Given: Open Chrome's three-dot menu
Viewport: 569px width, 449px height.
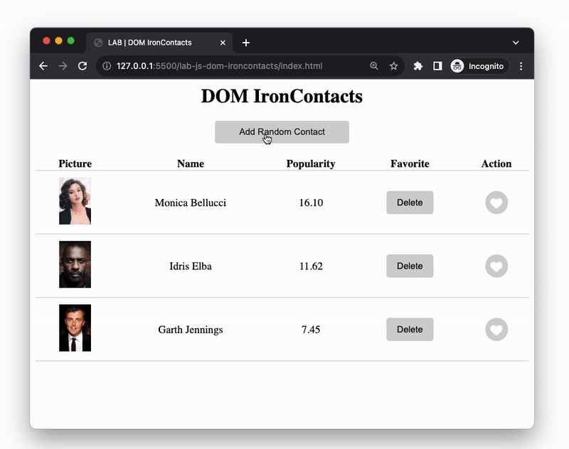Looking at the screenshot, I should click(x=521, y=66).
